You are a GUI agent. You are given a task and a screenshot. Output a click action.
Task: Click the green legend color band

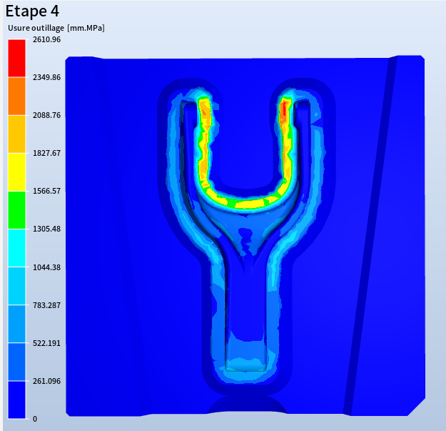tap(17, 210)
